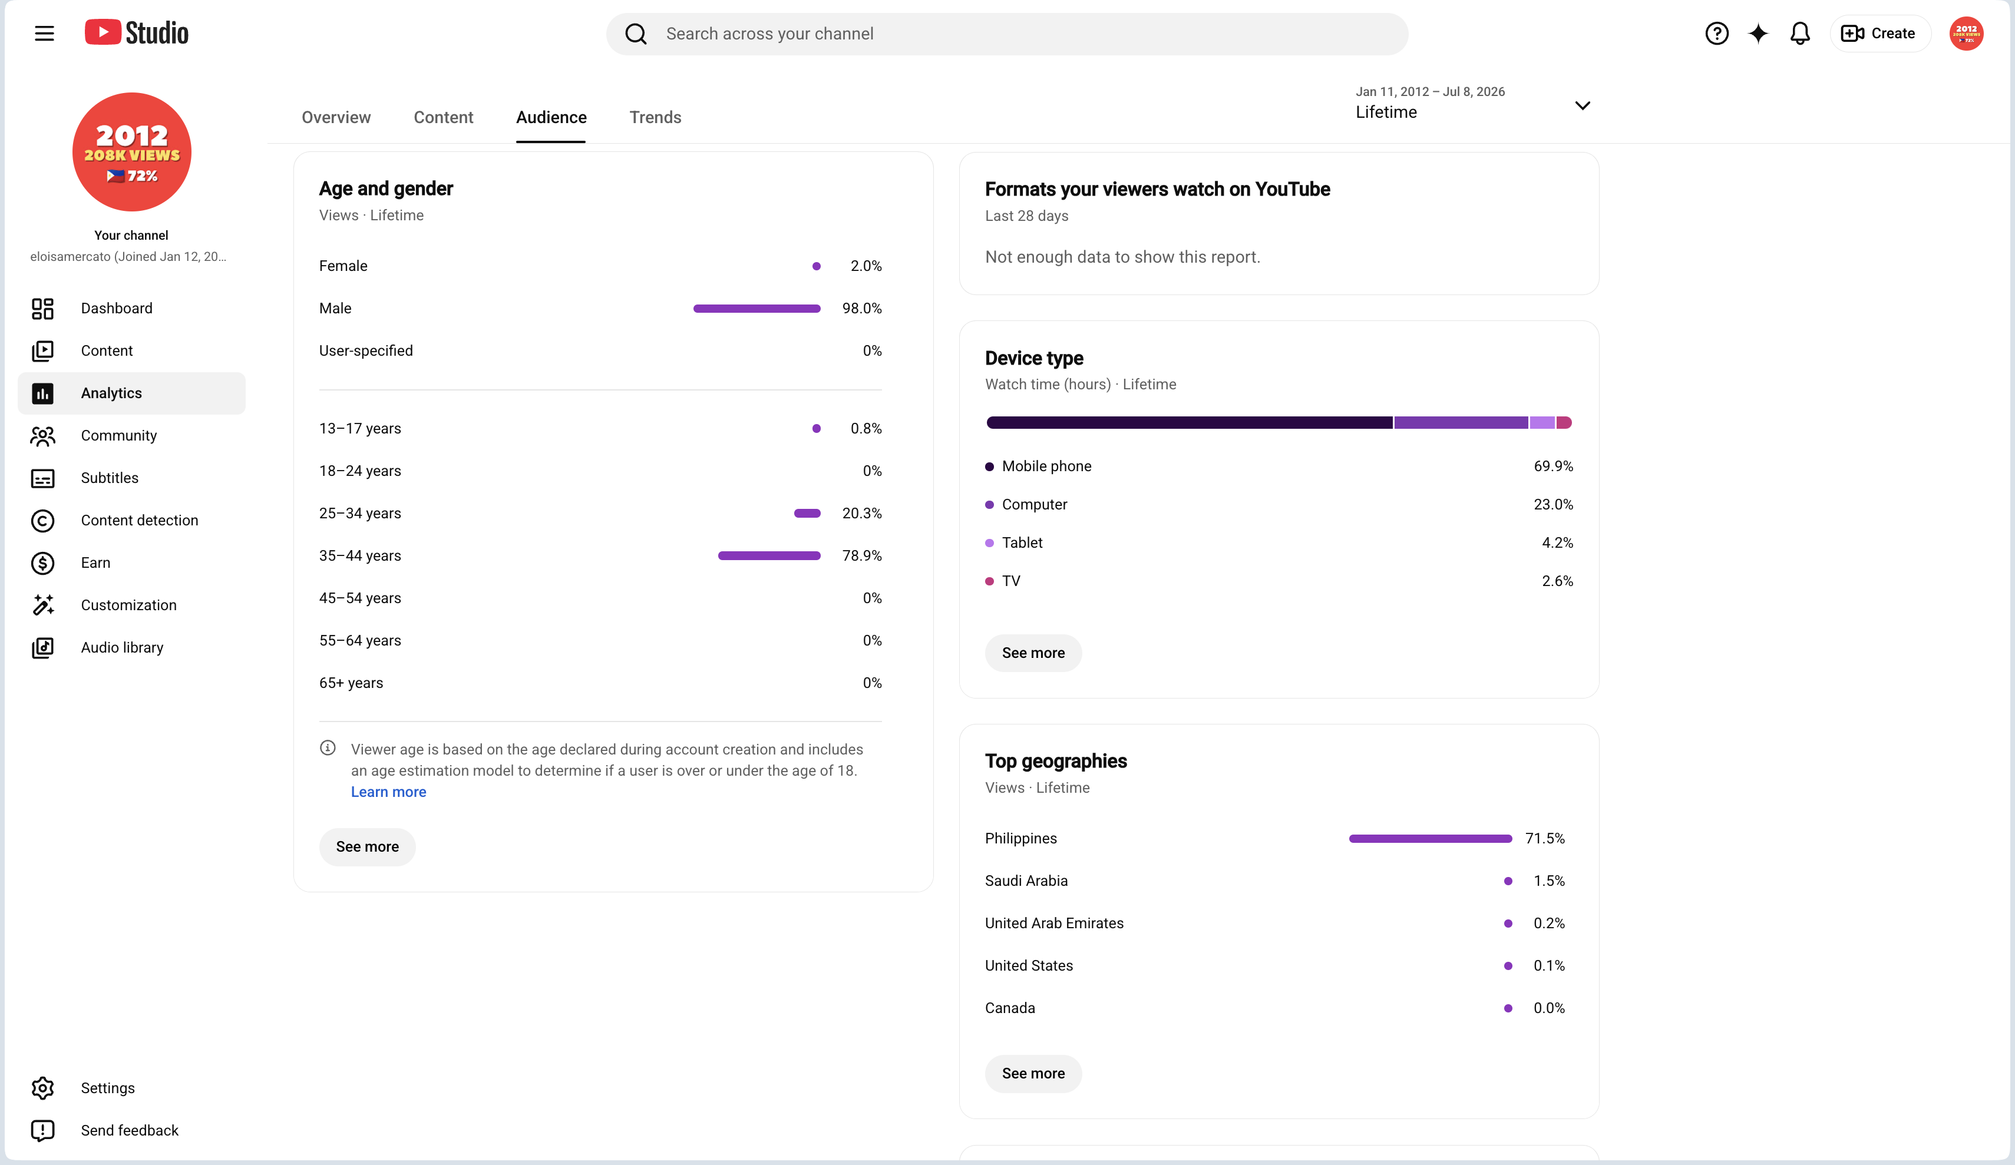Expand the Lifetime date range dropdown

click(1472, 104)
